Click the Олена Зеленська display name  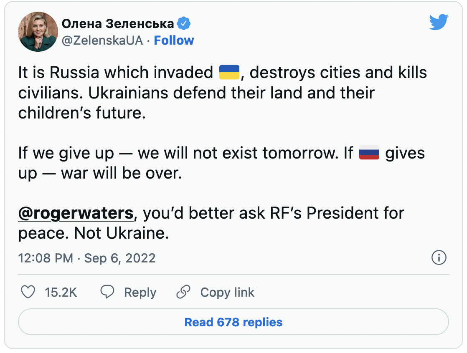pos(117,24)
